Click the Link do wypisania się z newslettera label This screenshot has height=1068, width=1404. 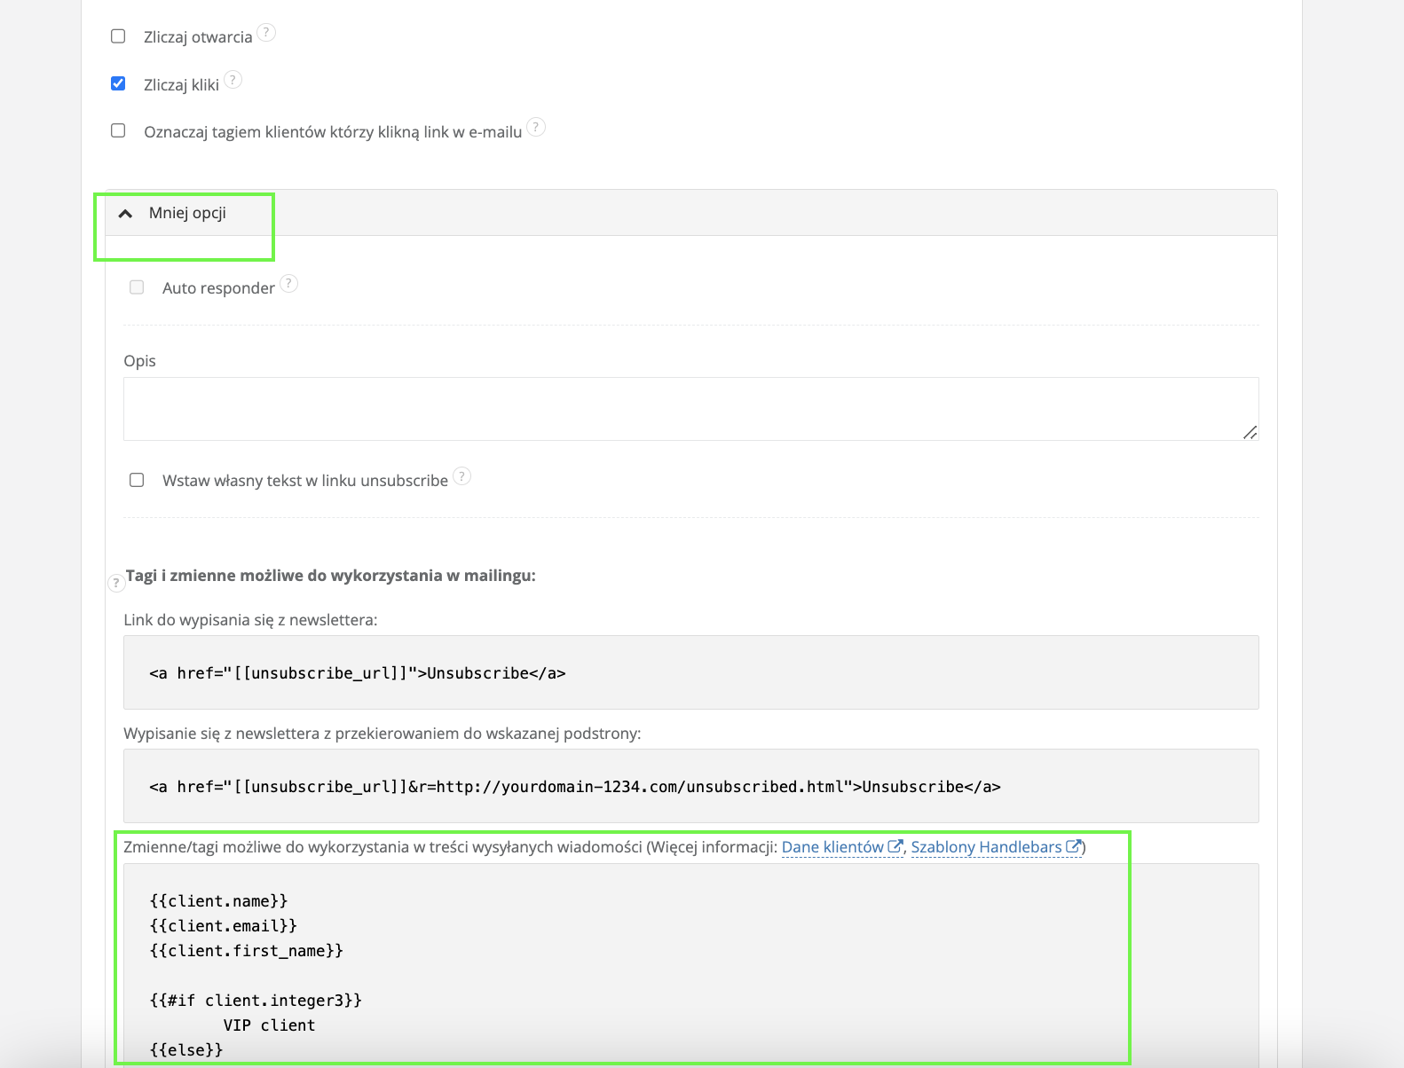[250, 620]
